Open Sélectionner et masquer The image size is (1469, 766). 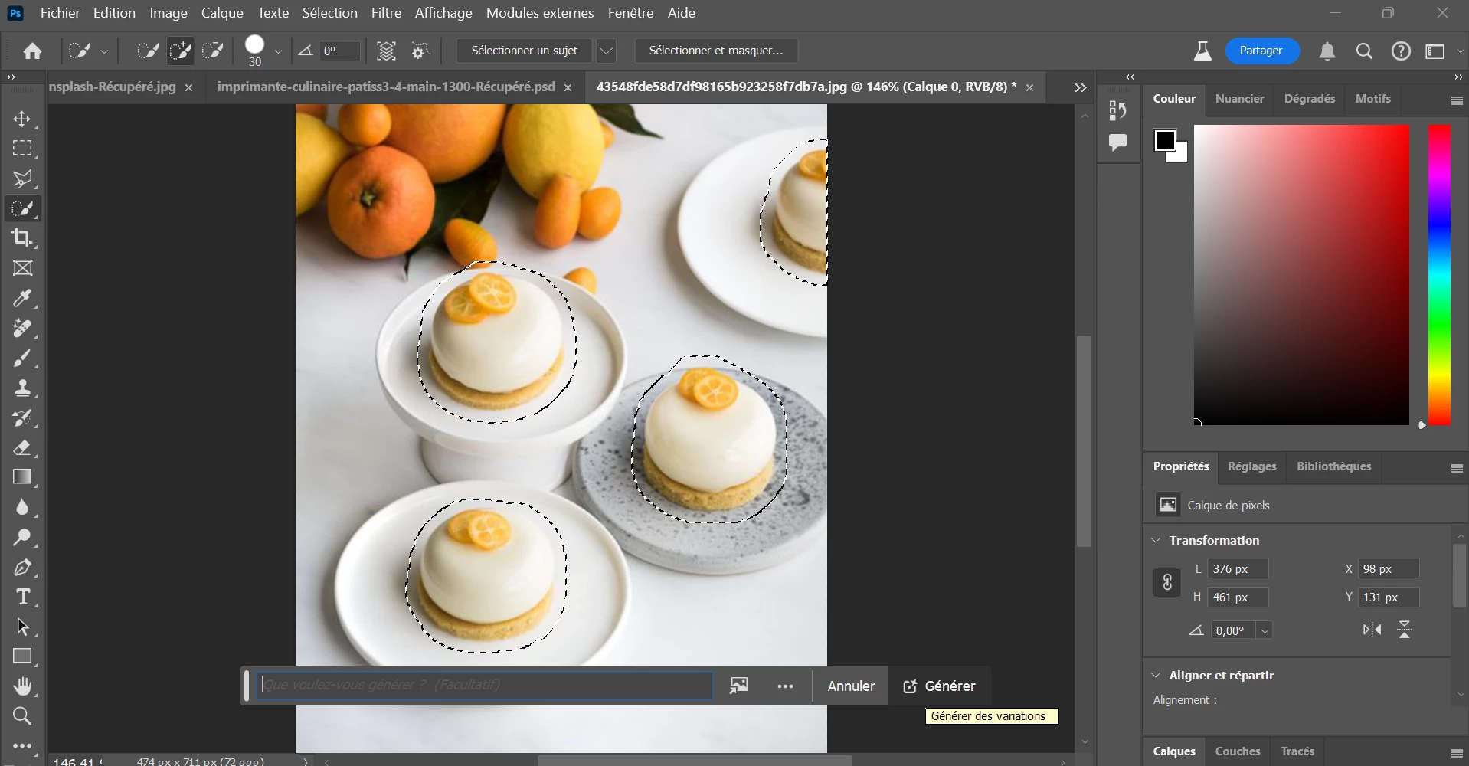coord(716,51)
